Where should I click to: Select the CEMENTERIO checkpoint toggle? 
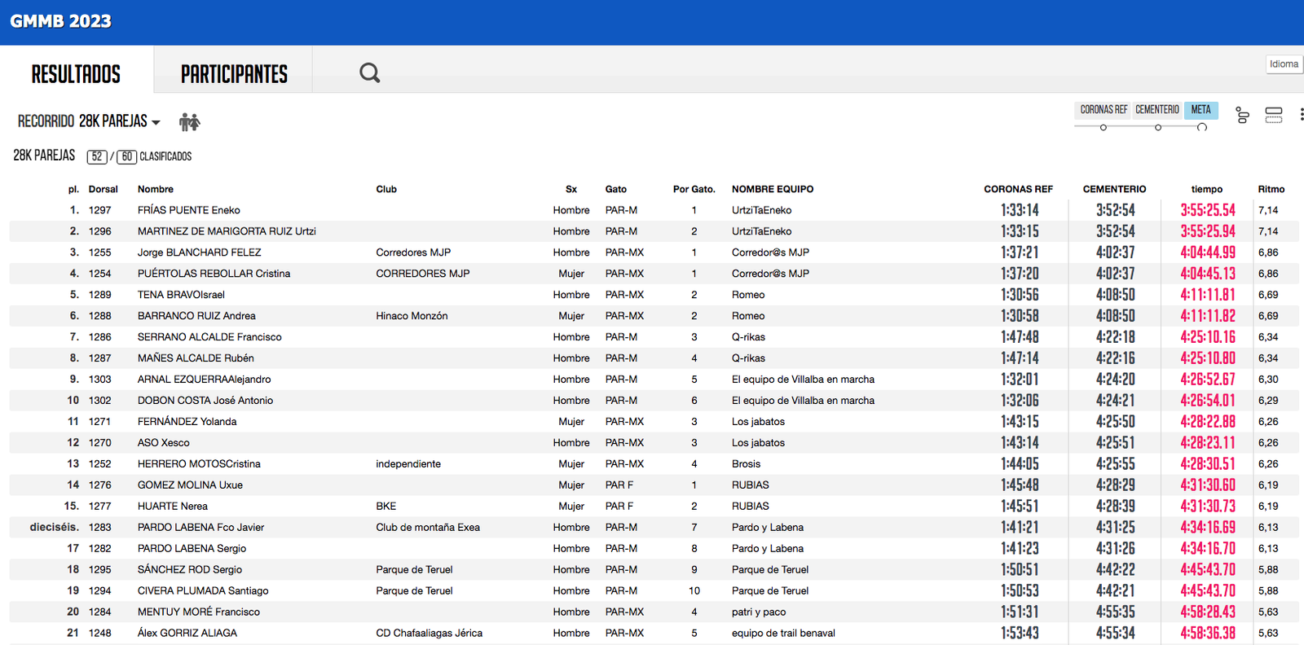pos(1156,110)
